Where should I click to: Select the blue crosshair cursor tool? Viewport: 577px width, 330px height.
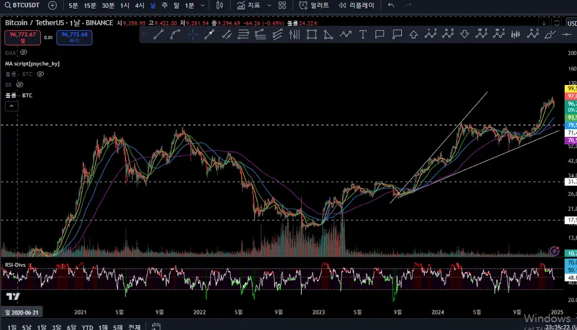193,35
